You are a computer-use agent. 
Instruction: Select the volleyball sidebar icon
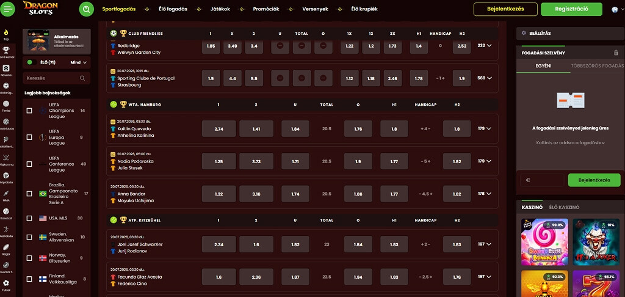point(6,175)
